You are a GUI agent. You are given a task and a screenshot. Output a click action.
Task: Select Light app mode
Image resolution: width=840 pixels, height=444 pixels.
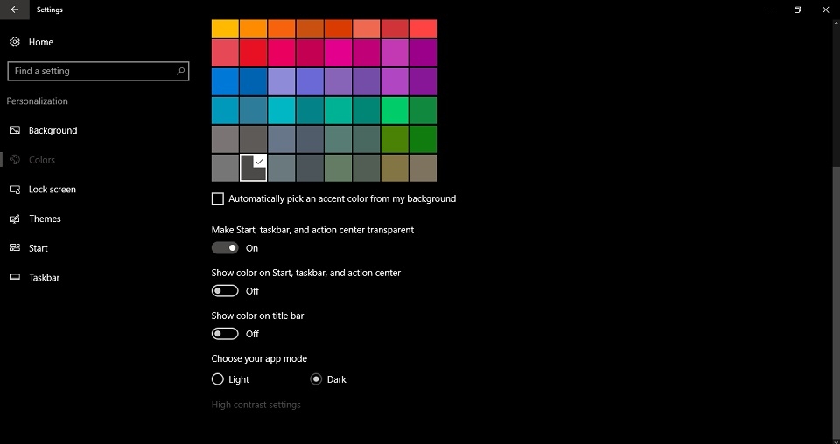pyautogui.click(x=218, y=378)
